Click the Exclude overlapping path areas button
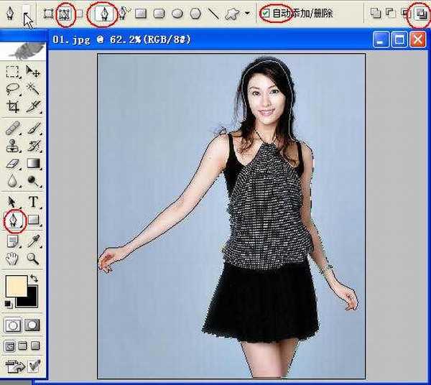This screenshot has width=431, height=385. 419,13
